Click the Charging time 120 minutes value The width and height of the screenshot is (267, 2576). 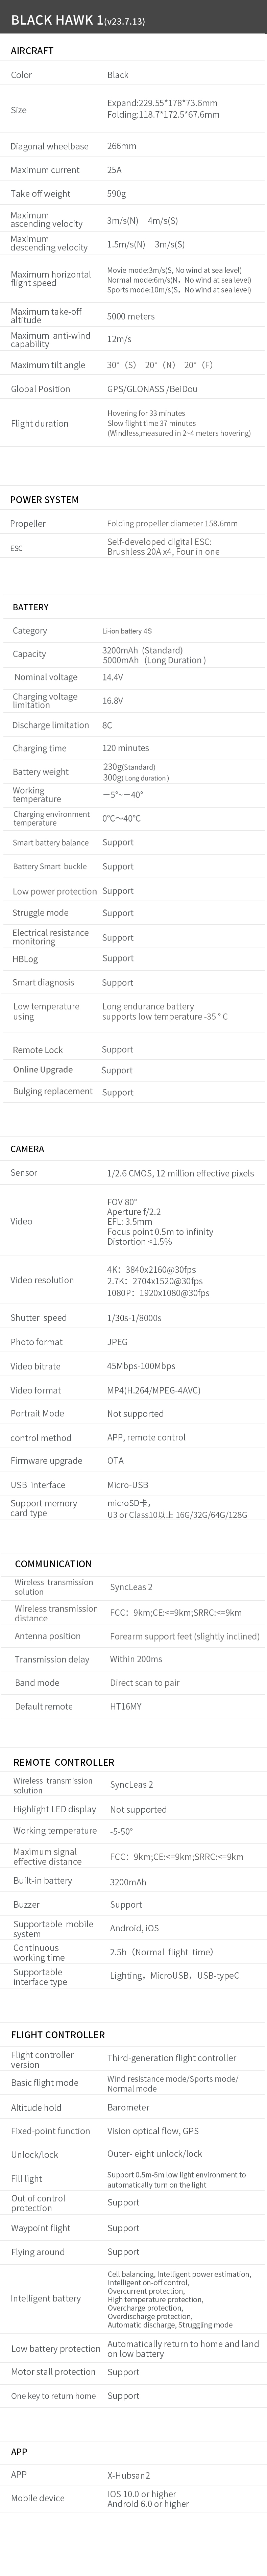(126, 748)
